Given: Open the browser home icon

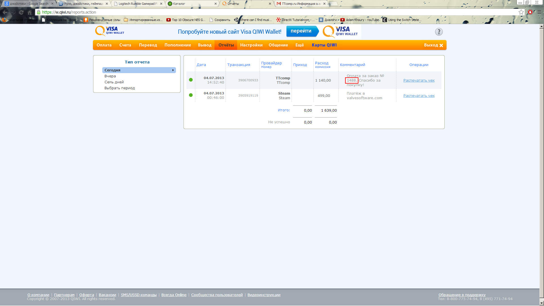Looking at the screenshot, I should pyautogui.click(x=29, y=12).
